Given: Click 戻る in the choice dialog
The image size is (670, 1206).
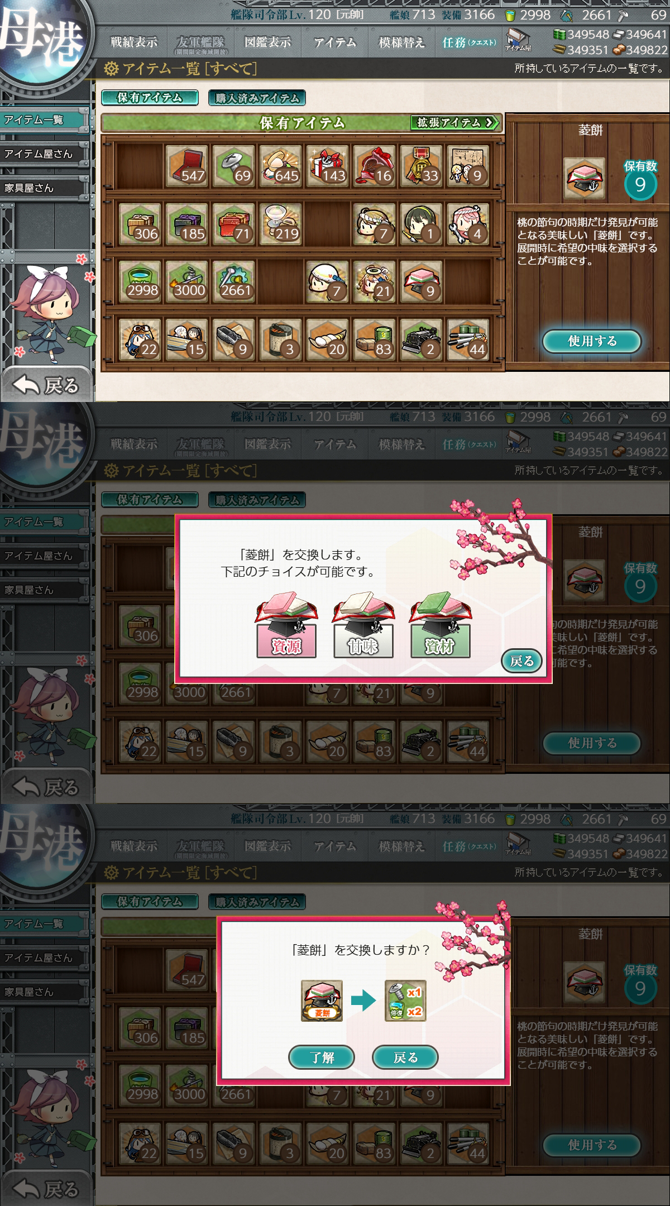Looking at the screenshot, I should click(x=522, y=661).
